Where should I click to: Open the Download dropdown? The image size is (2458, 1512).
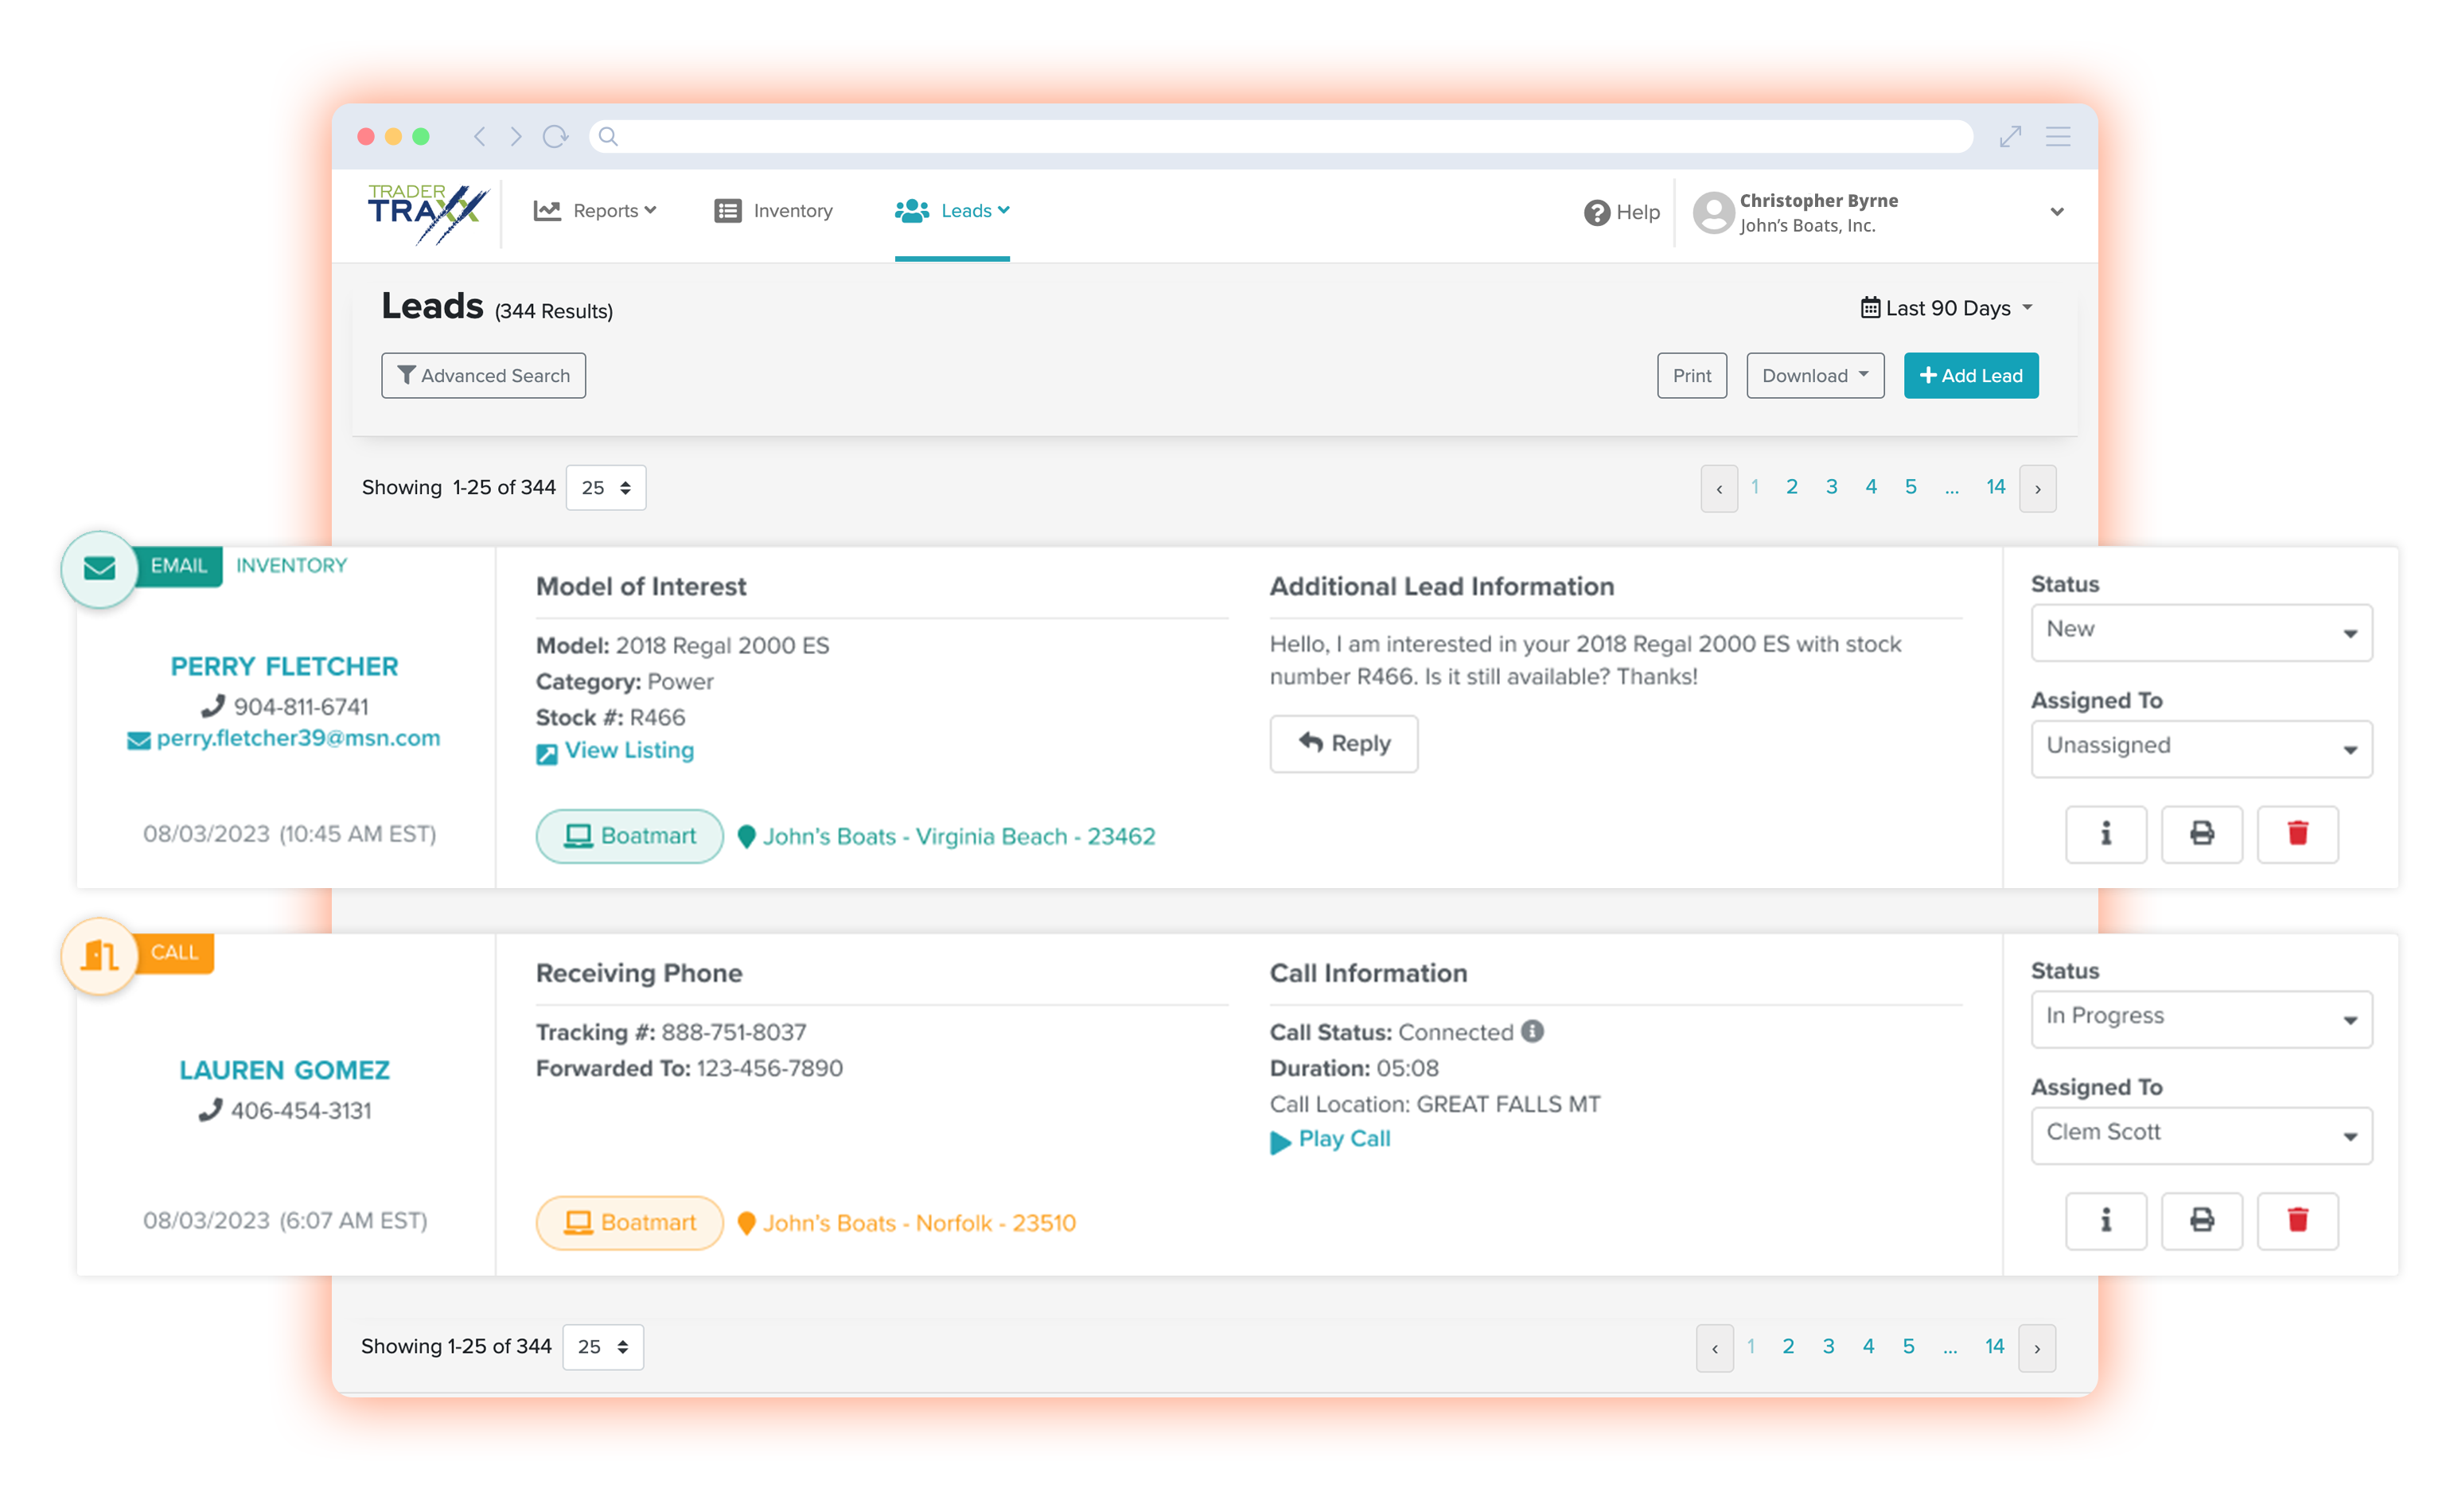(1814, 375)
